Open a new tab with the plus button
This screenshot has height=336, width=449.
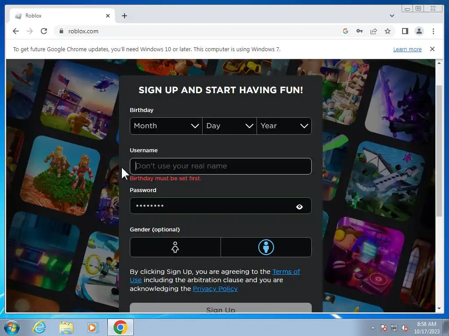tap(124, 16)
